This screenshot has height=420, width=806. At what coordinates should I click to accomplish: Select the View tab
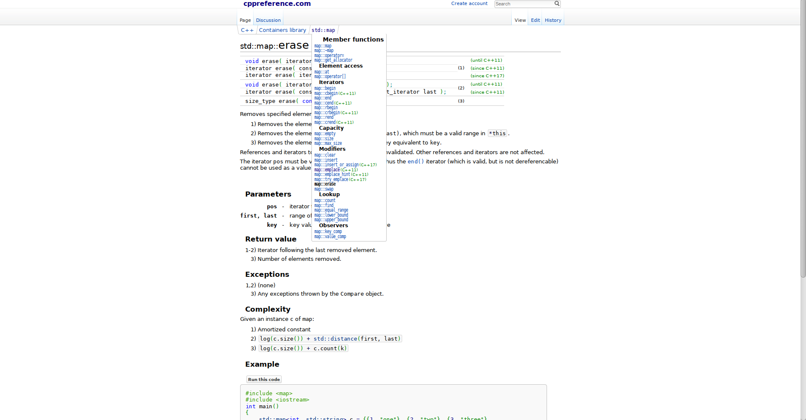pyautogui.click(x=520, y=20)
